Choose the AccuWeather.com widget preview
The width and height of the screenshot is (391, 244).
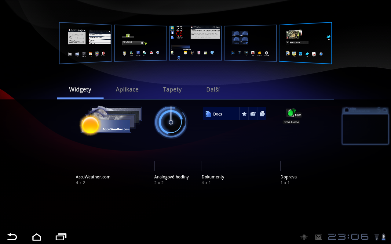pos(111,120)
